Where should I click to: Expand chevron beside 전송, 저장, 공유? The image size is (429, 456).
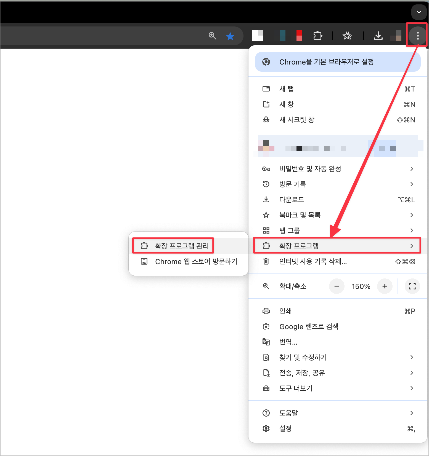click(412, 373)
